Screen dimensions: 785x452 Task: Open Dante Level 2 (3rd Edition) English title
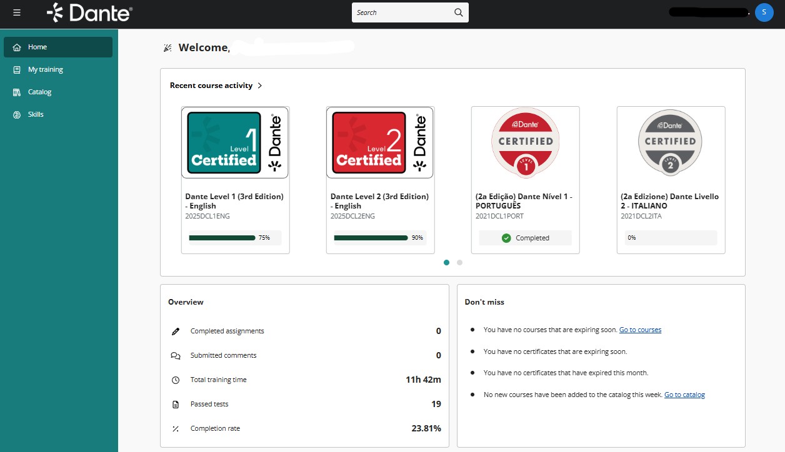tap(379, 201)
